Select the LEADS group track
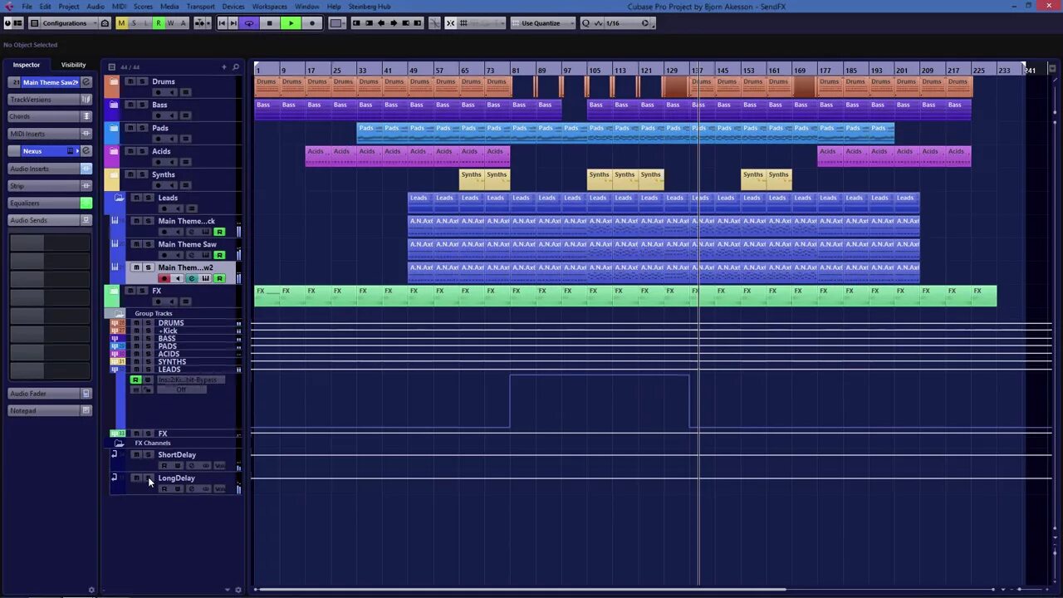1063x598 pixels. (169, 370)
